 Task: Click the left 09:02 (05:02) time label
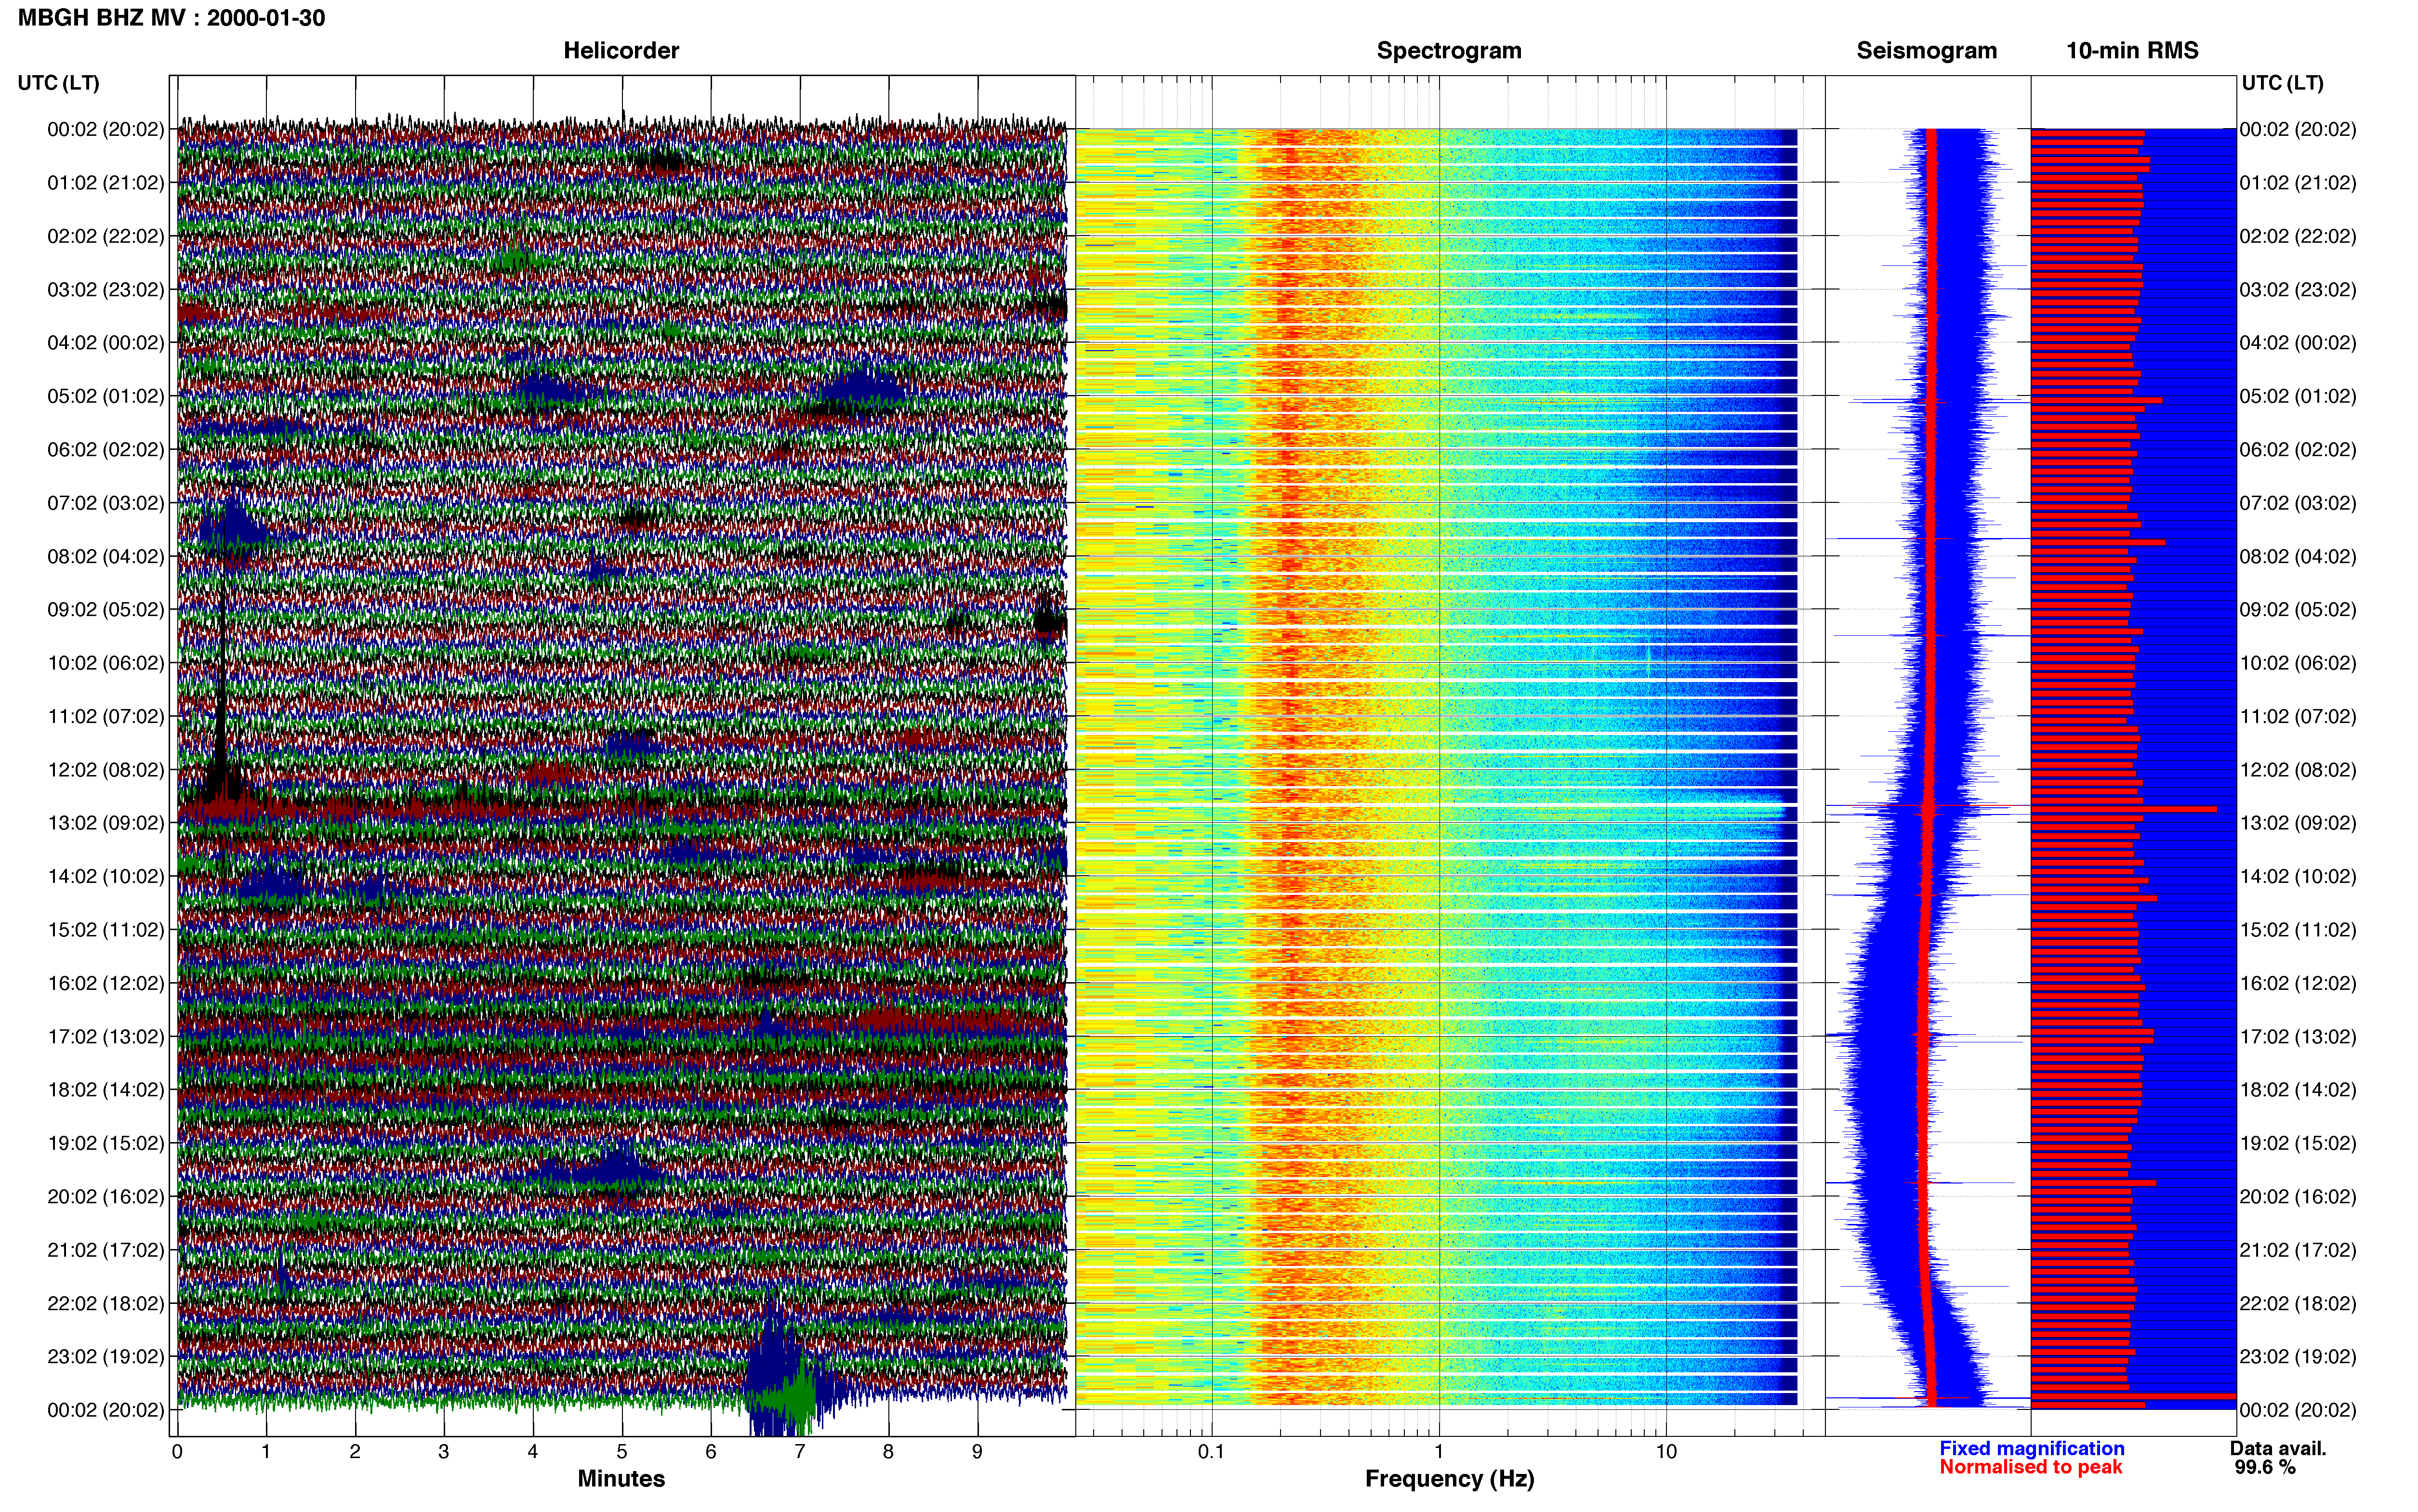105,610
